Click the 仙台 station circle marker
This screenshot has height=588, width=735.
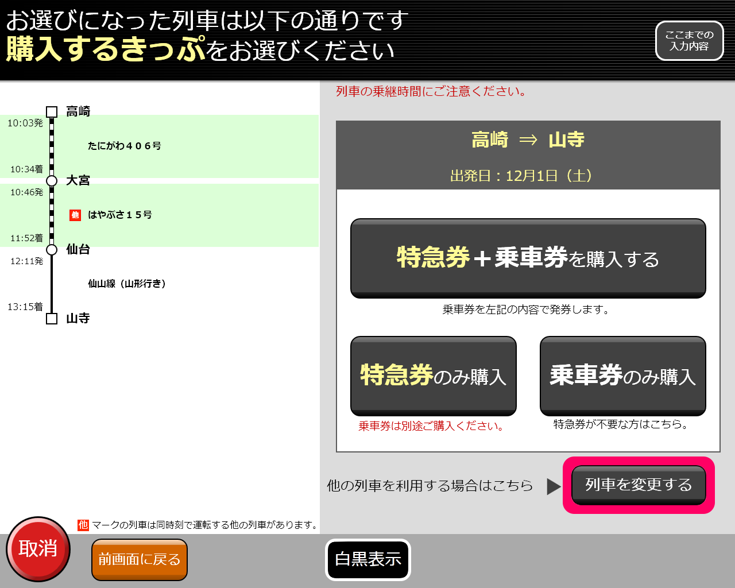[52, 250]
